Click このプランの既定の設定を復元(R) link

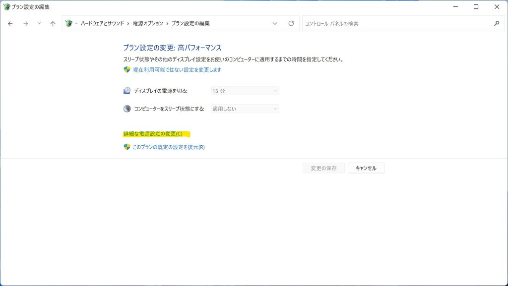click(x=169, y=147)
